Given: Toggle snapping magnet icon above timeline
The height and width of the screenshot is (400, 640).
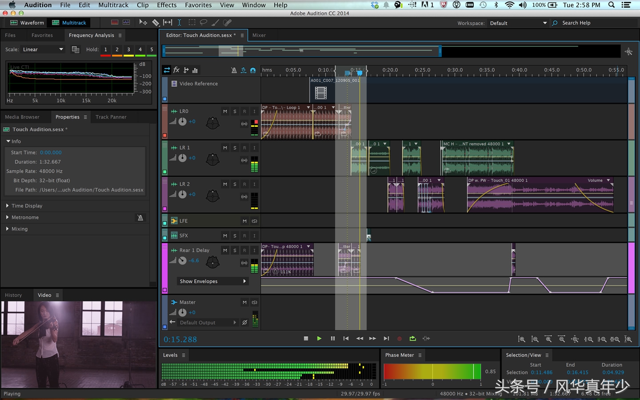Looking at the screenshot, I should pos(253,70).
